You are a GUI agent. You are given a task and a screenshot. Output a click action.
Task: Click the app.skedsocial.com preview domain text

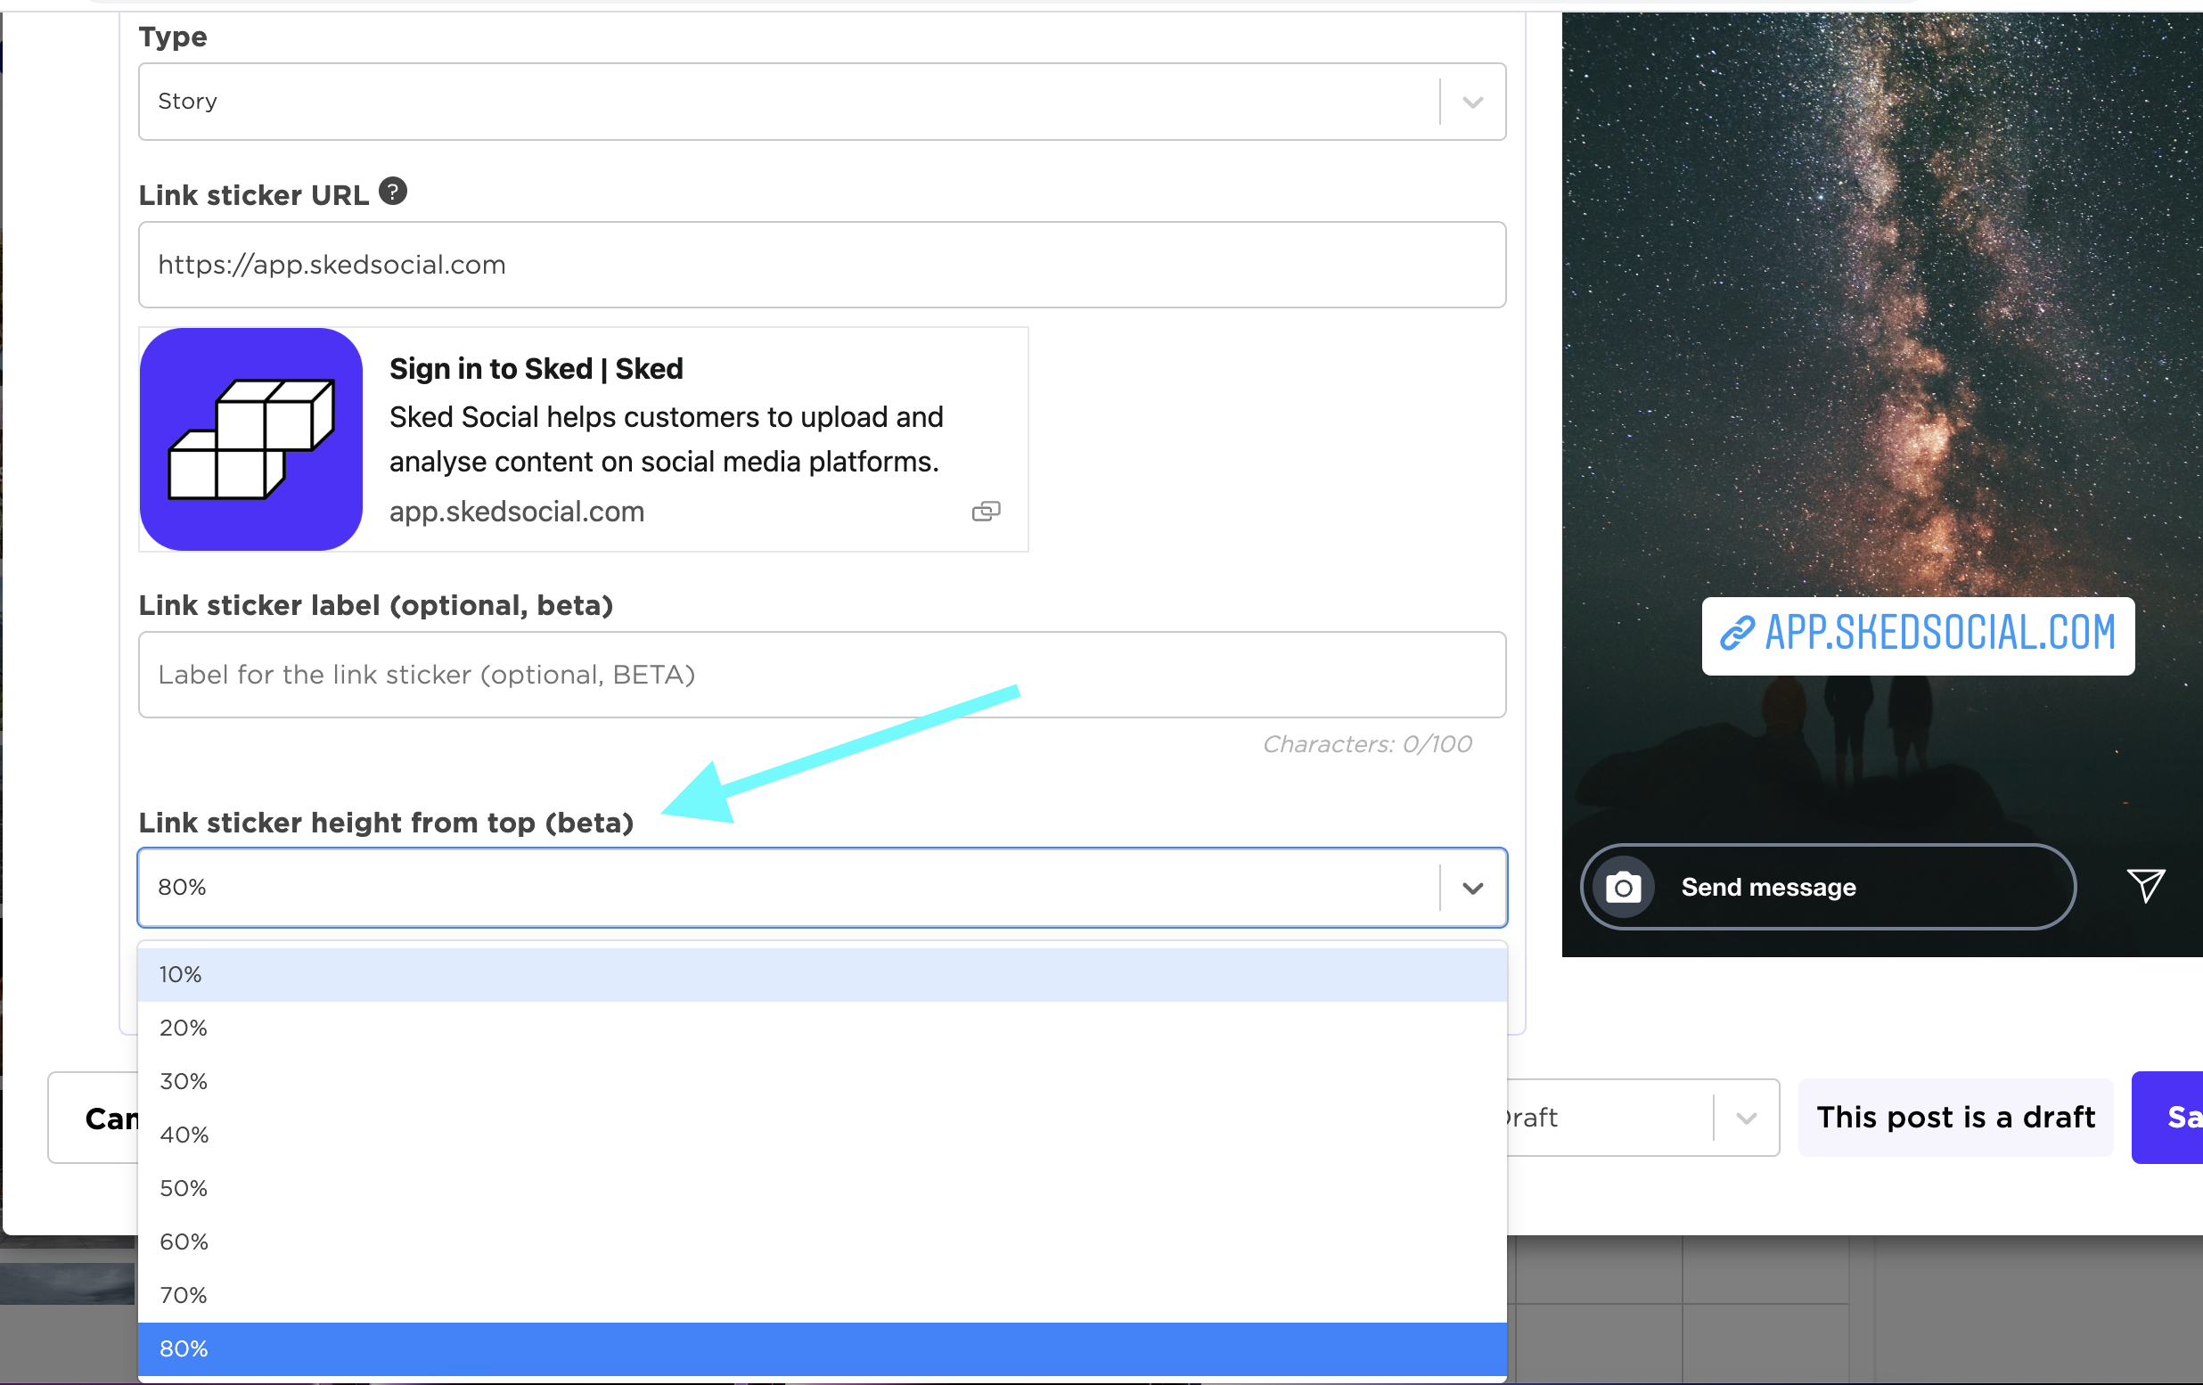tap(517, 512)
